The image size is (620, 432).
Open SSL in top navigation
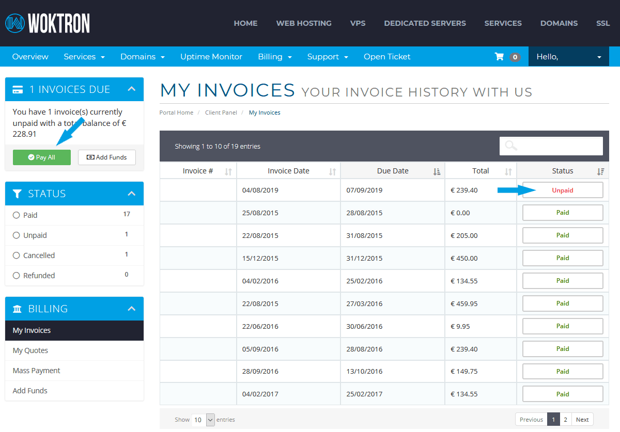(603, 23)
